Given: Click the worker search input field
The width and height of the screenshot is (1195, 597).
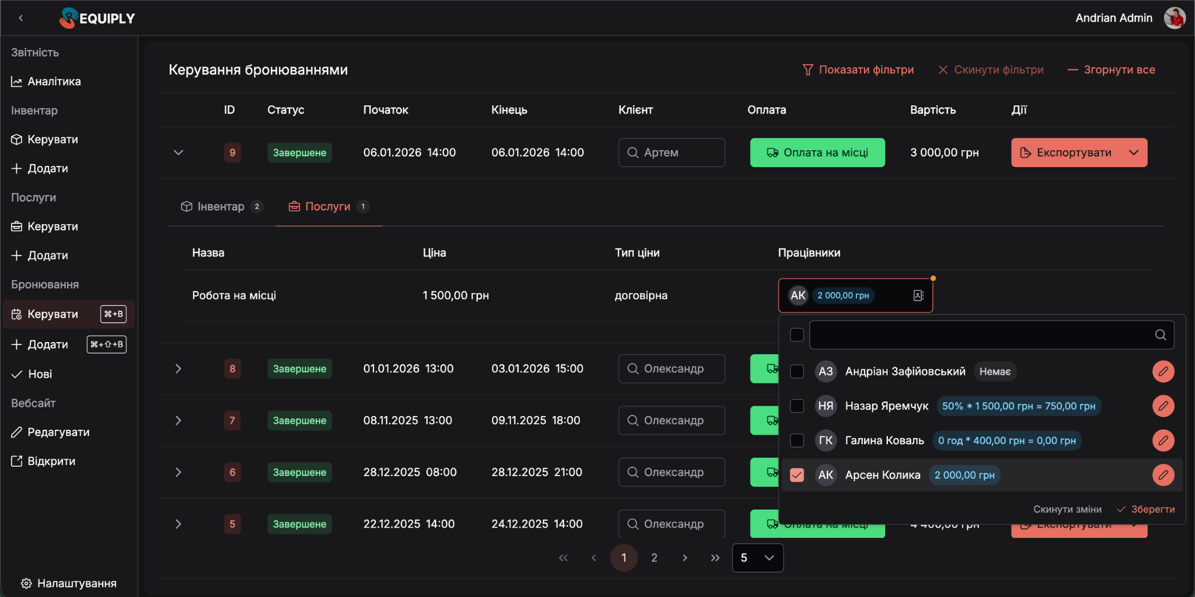Looking at the screenshot, I should click(x=980, y=335).
